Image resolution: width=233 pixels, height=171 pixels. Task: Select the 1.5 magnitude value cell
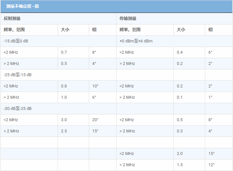180,165
